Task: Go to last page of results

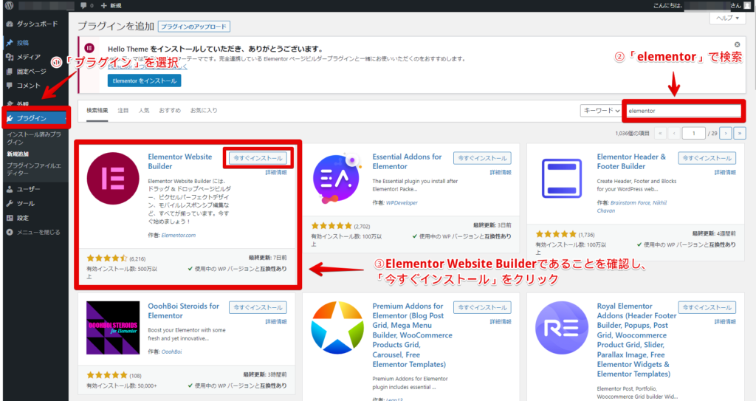Action: pos(739,133)
